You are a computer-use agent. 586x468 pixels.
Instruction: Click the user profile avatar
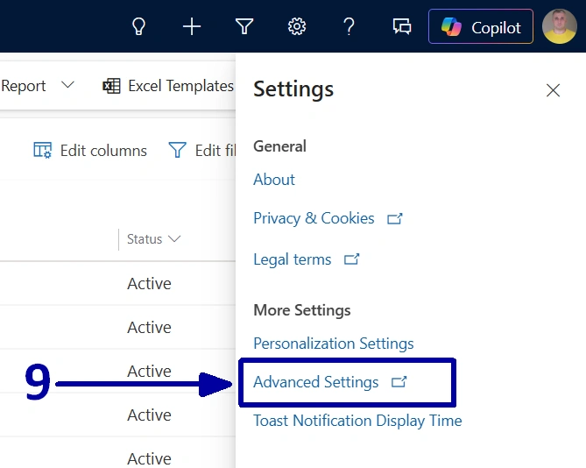[559, 26]
